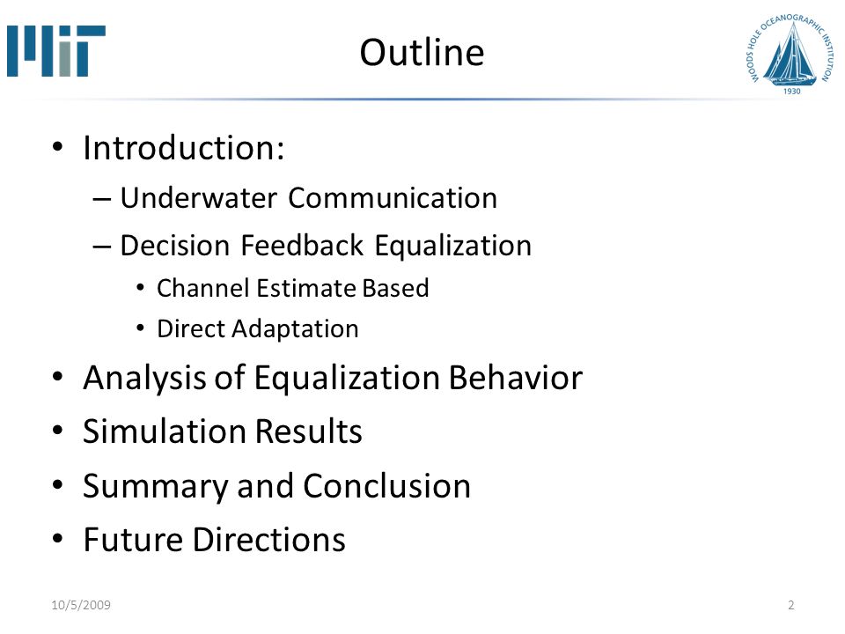Click the dash before Underwater Communication
This screenshot has height=634, width=845.
tap(102, 199)
